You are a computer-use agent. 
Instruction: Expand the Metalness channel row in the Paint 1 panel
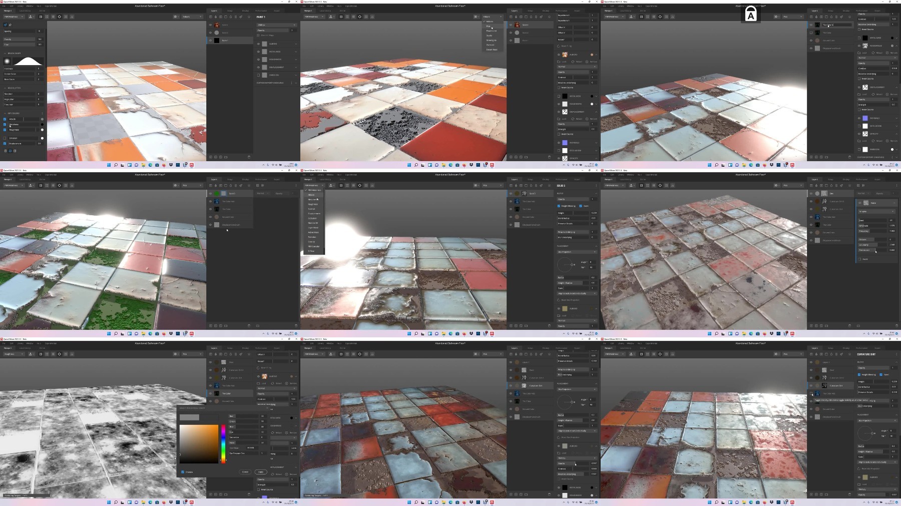pyautogui.click(x=296, y=52)
